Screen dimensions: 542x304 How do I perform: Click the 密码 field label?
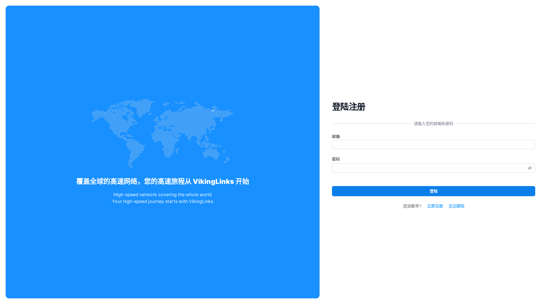coord(336,159)
